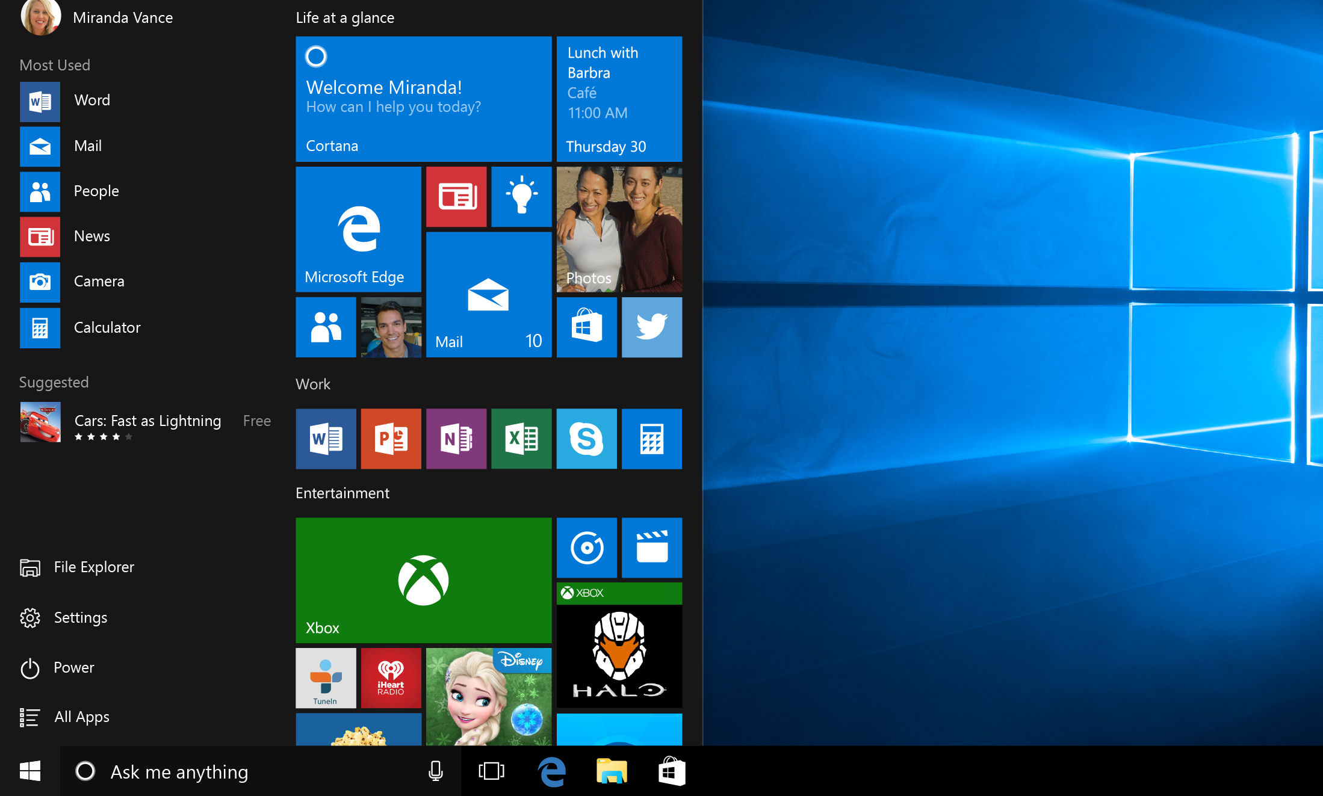Expand the All Apps list
This screenshot has height=796, width=1323.
pyautogui.click(x=81, y=717)
